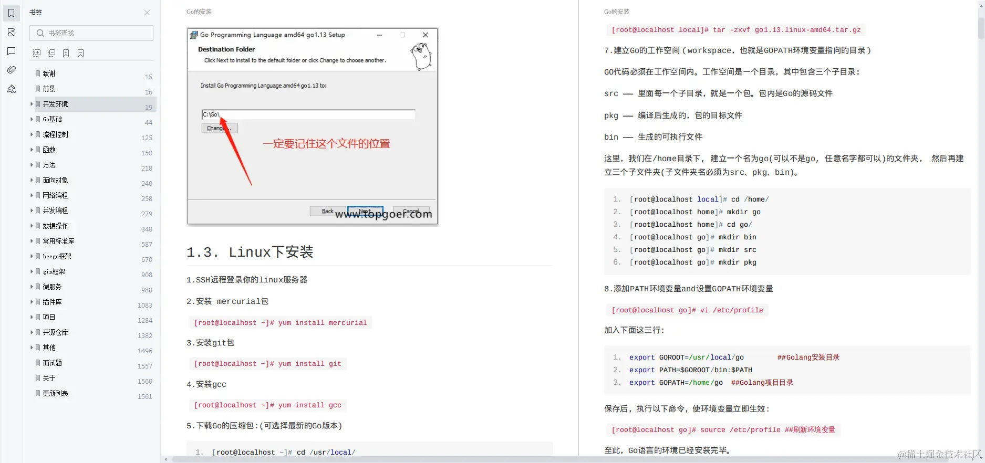Click the Go setup dialog screenshot image
Screen dimensions: 985x463
[313, 127]
